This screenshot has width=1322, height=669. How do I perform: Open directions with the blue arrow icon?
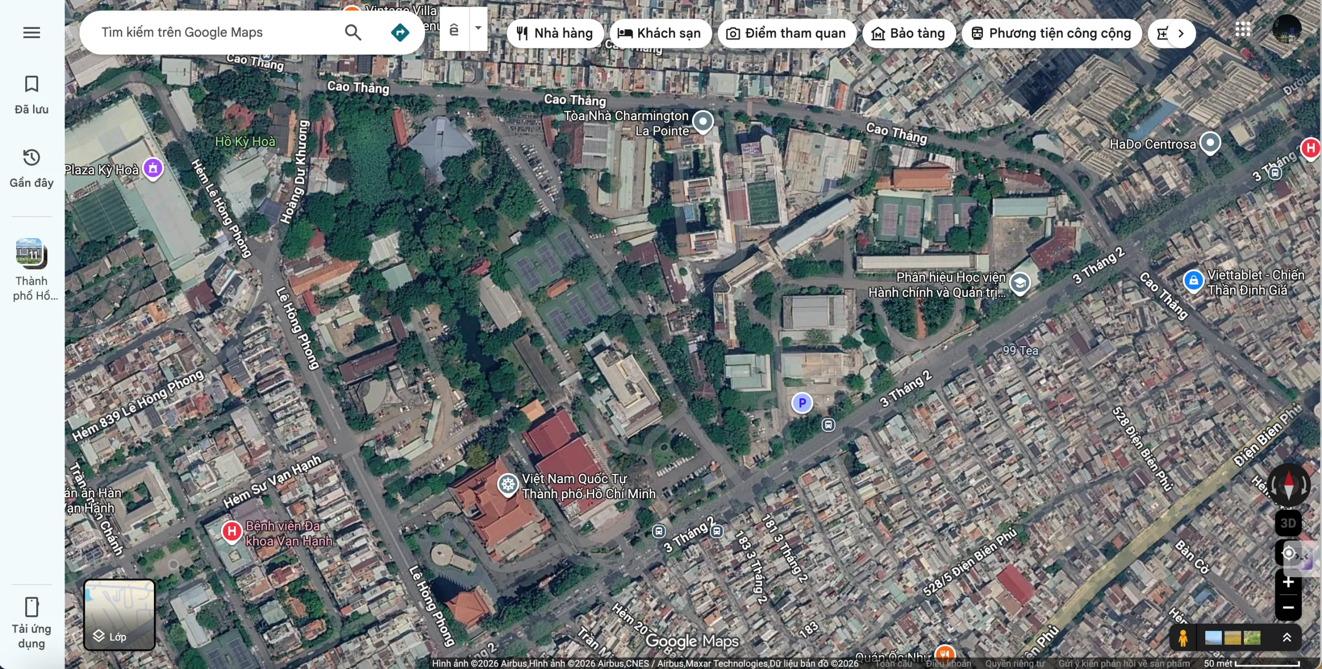[400, 32]
